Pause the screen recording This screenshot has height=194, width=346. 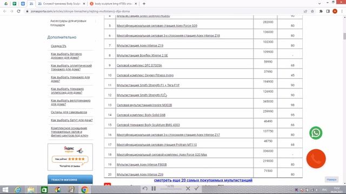tap(154, 189)
